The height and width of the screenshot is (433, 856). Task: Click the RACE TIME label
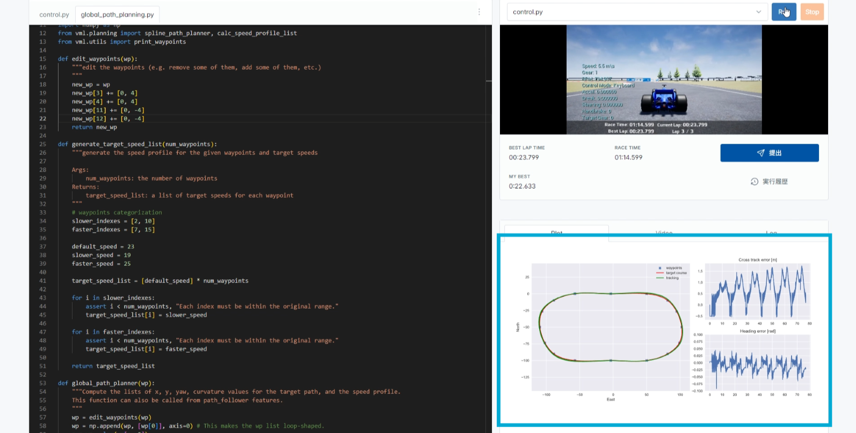coord(627,148)
